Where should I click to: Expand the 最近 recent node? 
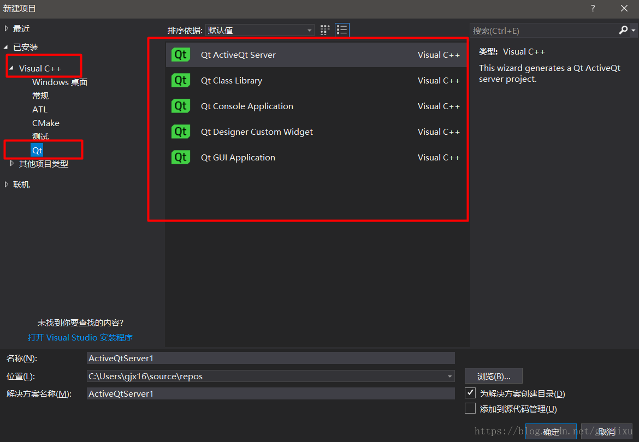tap(6, 28)
